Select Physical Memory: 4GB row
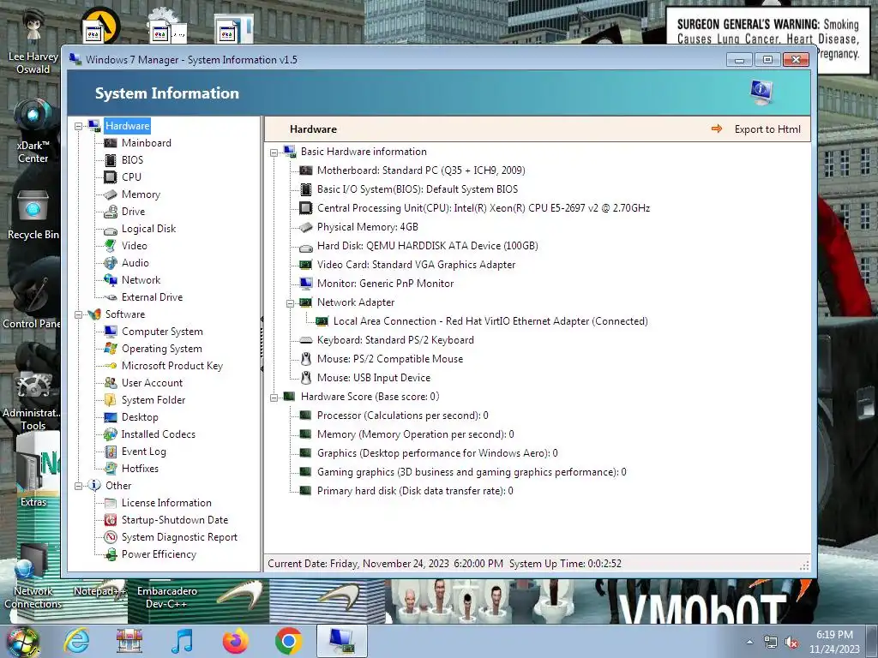 367,226
